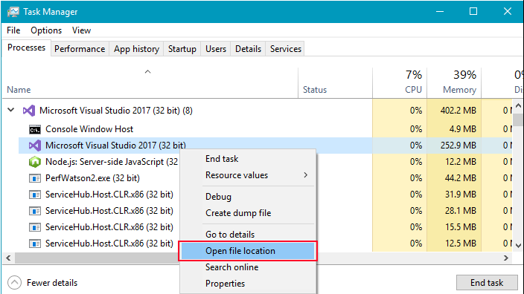Screen dimensions: 524x294
Task: Choose Create dump file menu entry
Action: tap(238, 213)
